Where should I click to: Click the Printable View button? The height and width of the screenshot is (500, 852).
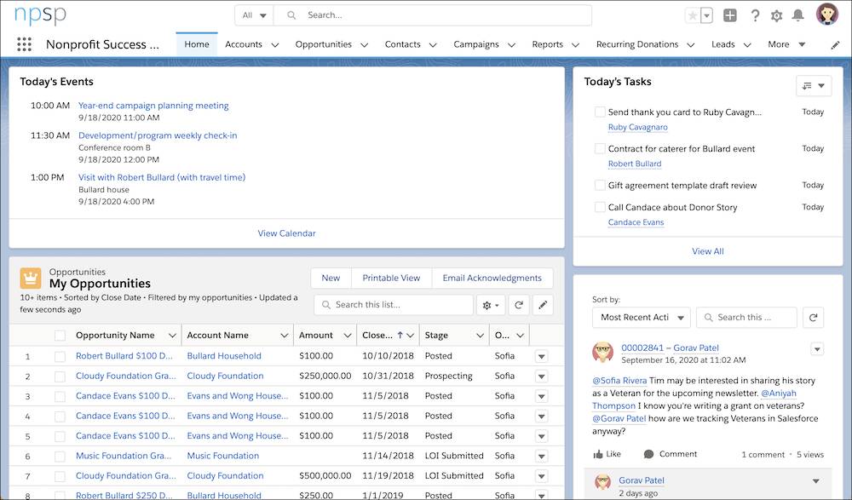[x=391, y=279]
